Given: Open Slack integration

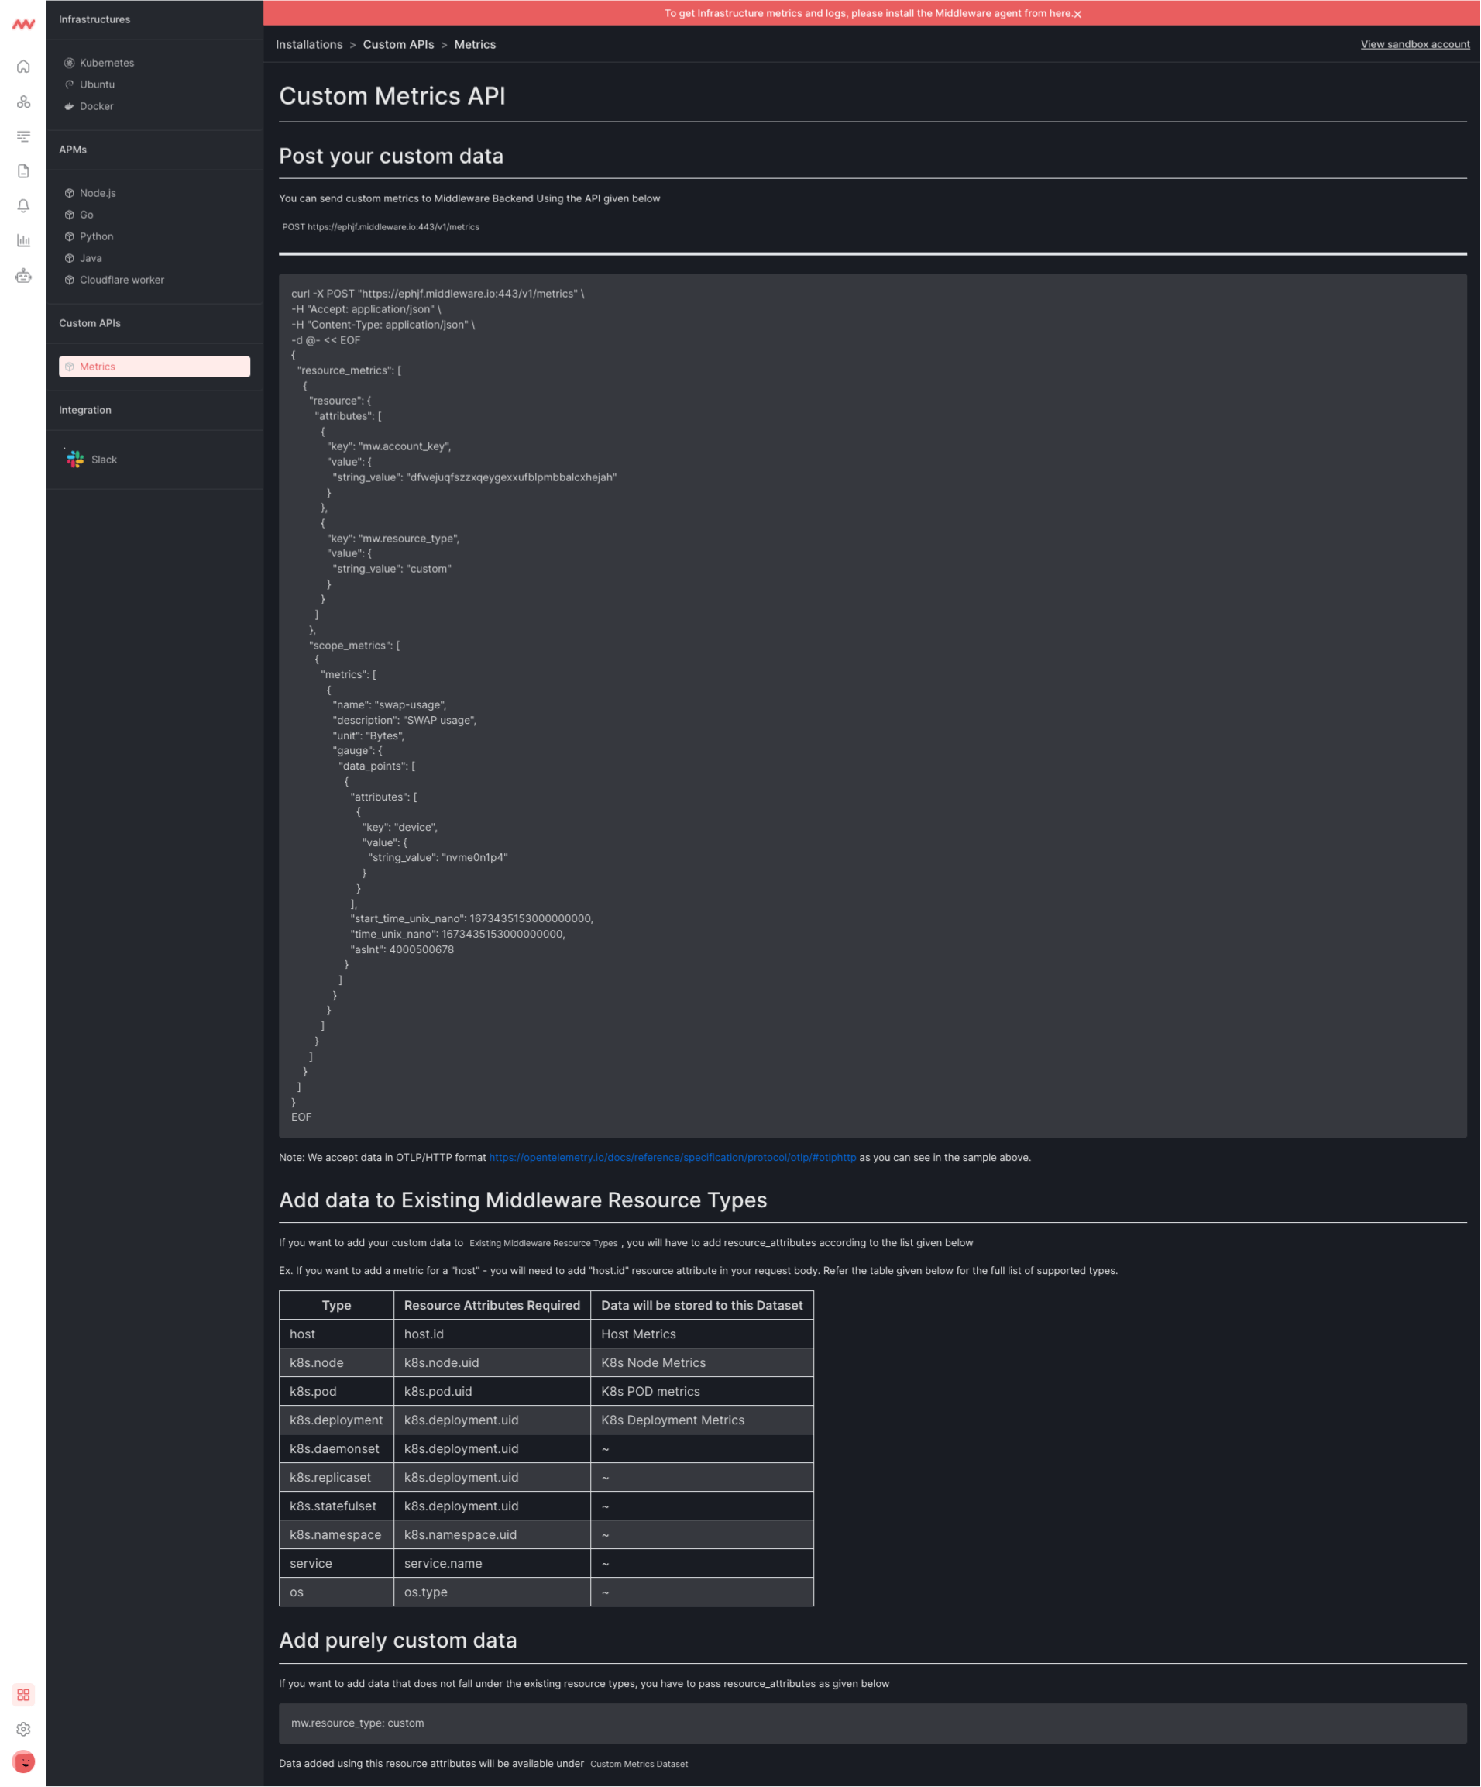Looking at the screenshot, I should coord(104,460).
